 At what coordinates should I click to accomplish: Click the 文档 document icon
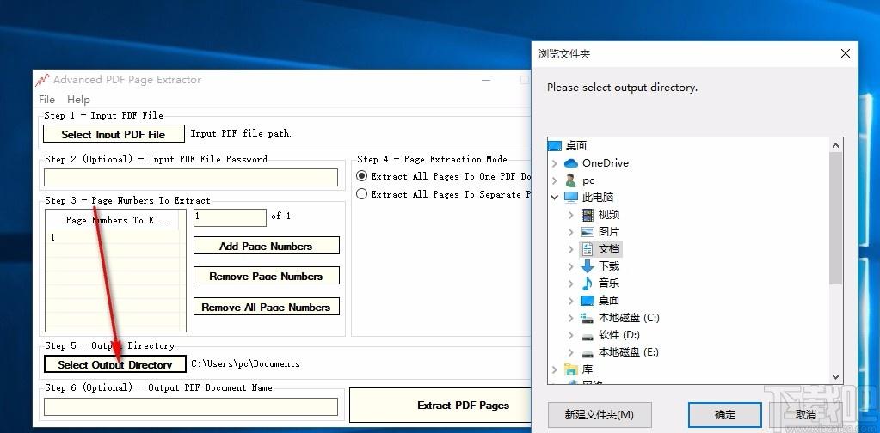(587, 248)
